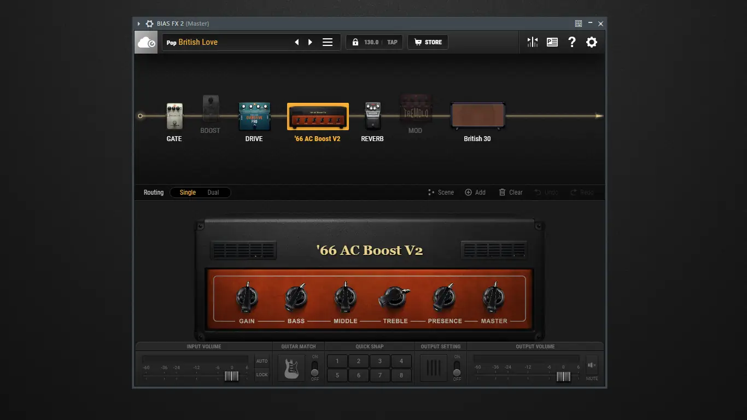Click the 130.0 tempo value

coord(371,42)
